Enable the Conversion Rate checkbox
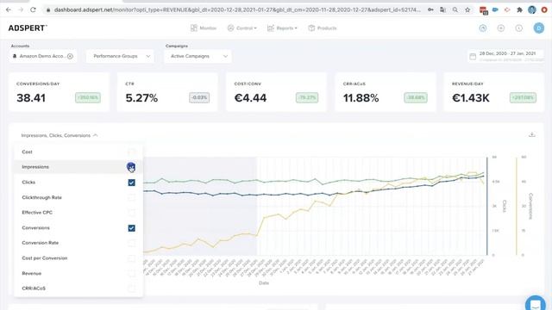 tap(131, 243)
